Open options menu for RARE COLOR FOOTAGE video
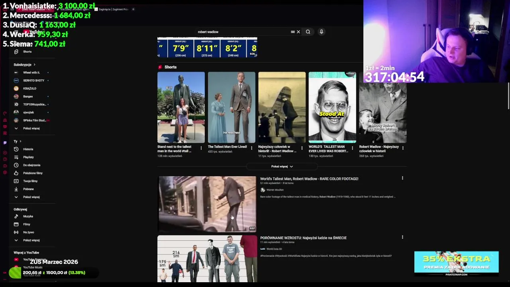This screenshot has width=510, height=287. [x=402, y=178]
